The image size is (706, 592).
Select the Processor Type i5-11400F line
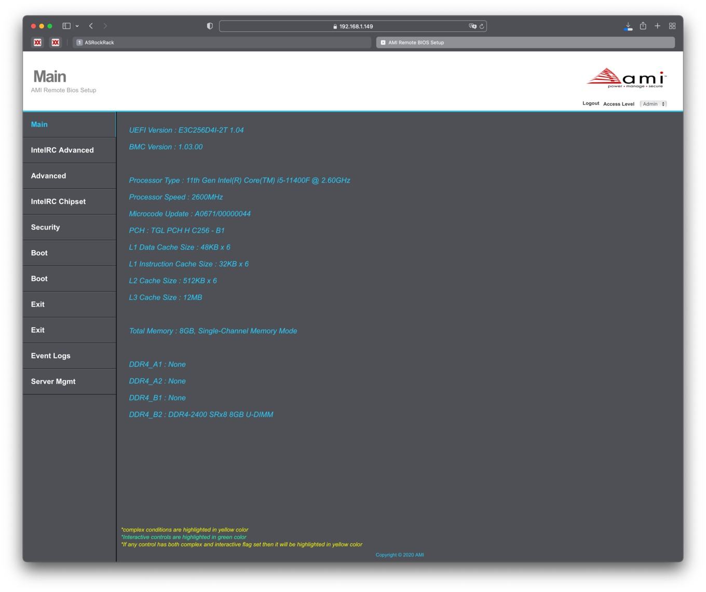click(x=239, y=181)
